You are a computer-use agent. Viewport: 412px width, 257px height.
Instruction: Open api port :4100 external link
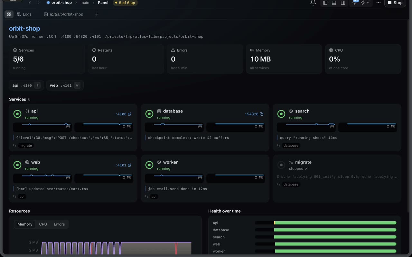[x=123, y=114]
